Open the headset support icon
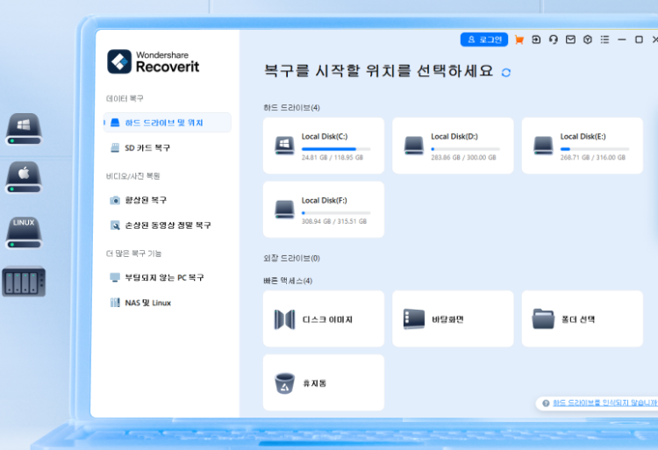 pos(553,39)
